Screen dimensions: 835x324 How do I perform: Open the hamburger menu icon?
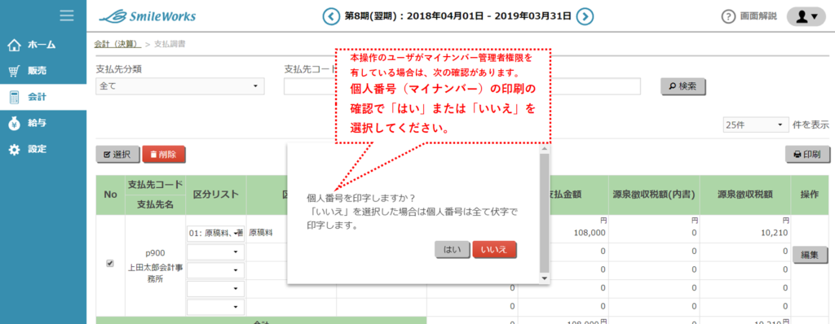point(67,16)
